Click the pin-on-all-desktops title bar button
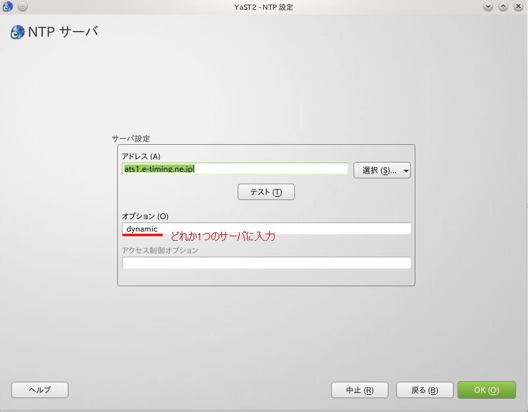528x412 pixels. (x=22, y=7)
